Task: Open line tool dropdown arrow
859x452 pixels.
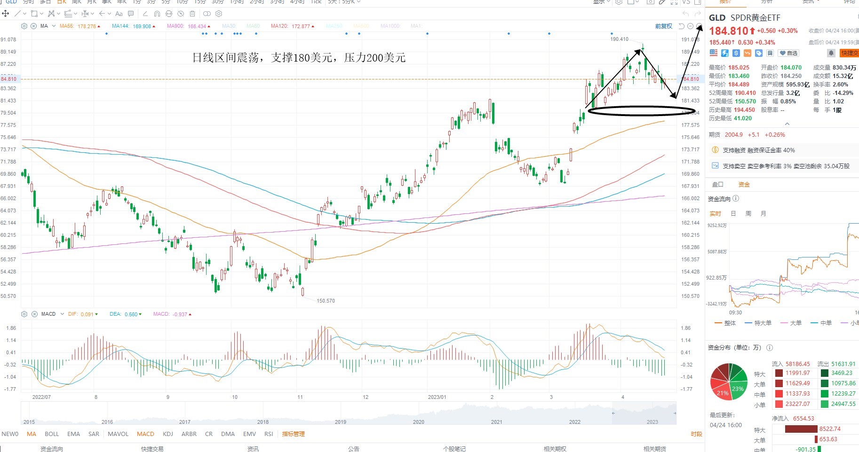Action: 24,14
